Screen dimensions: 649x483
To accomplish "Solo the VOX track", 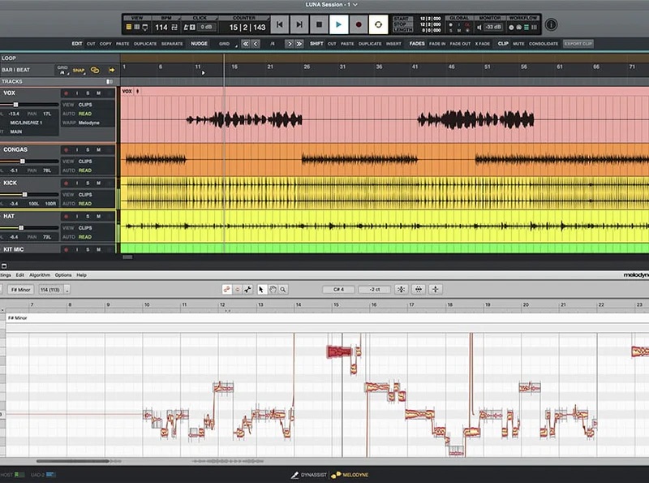I will click(88, 93).
